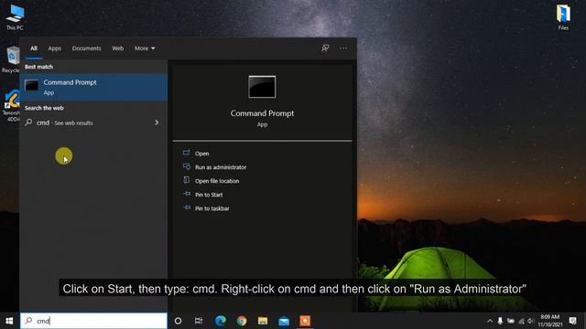Open the orange recorder app on taskbar

(305, 321)
